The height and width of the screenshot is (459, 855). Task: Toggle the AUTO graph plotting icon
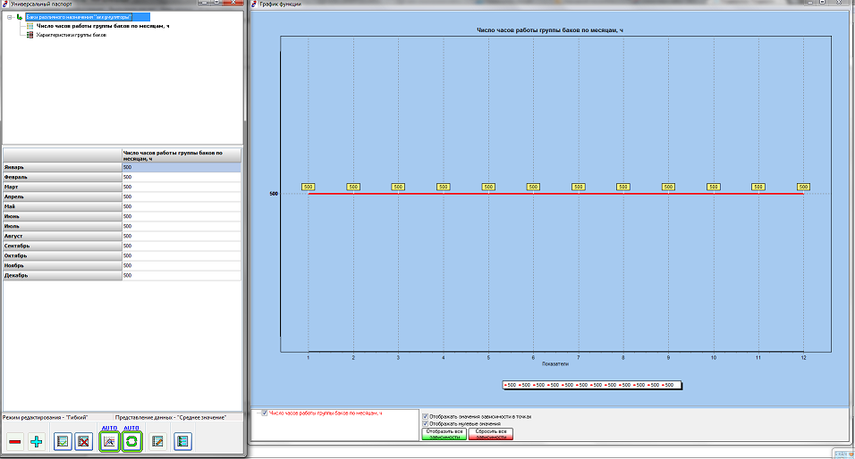pos(110,441)
